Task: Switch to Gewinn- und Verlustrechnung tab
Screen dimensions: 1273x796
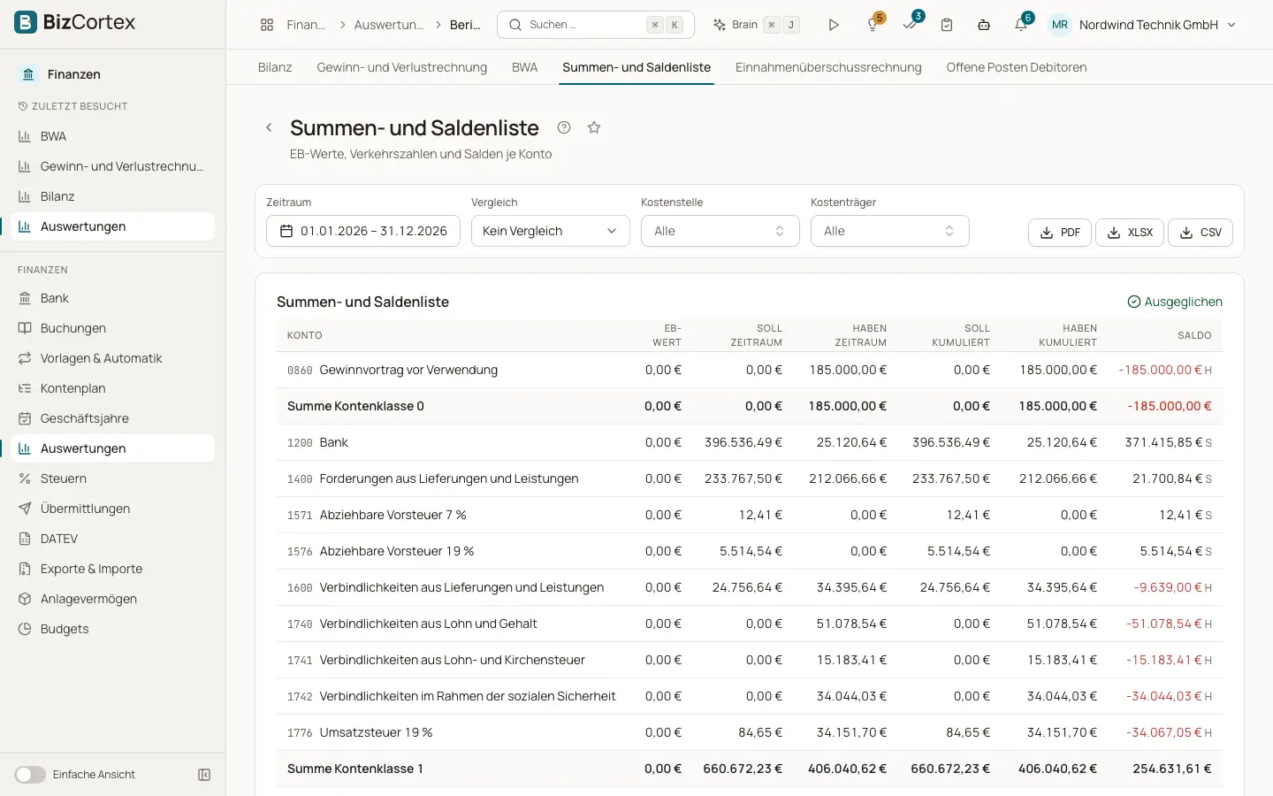Action: (x=401, y=67)
